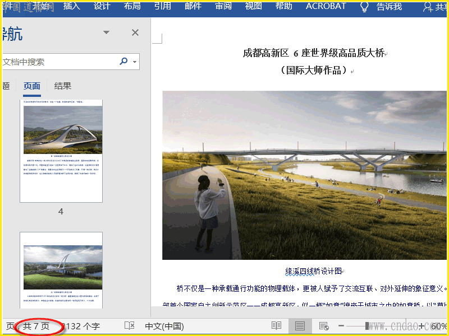449x336 pixels.
Task: Switch to the 布局 ribbon tab
Action: [x=132, y=6]
